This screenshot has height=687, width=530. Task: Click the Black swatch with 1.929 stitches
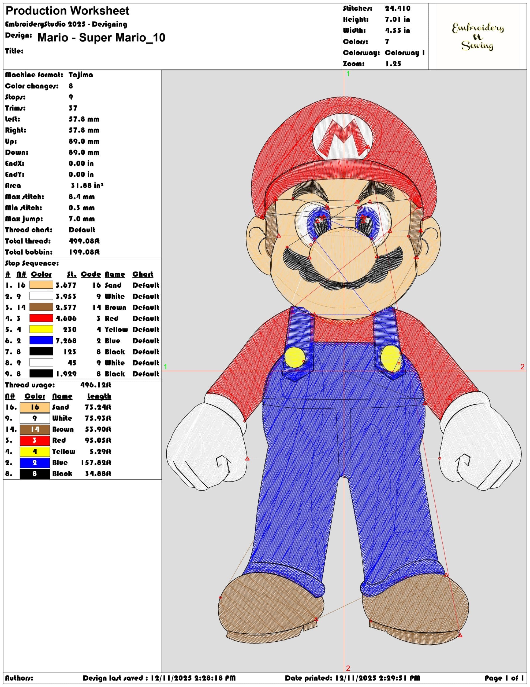pyautogui.click(x=41, y=373)
